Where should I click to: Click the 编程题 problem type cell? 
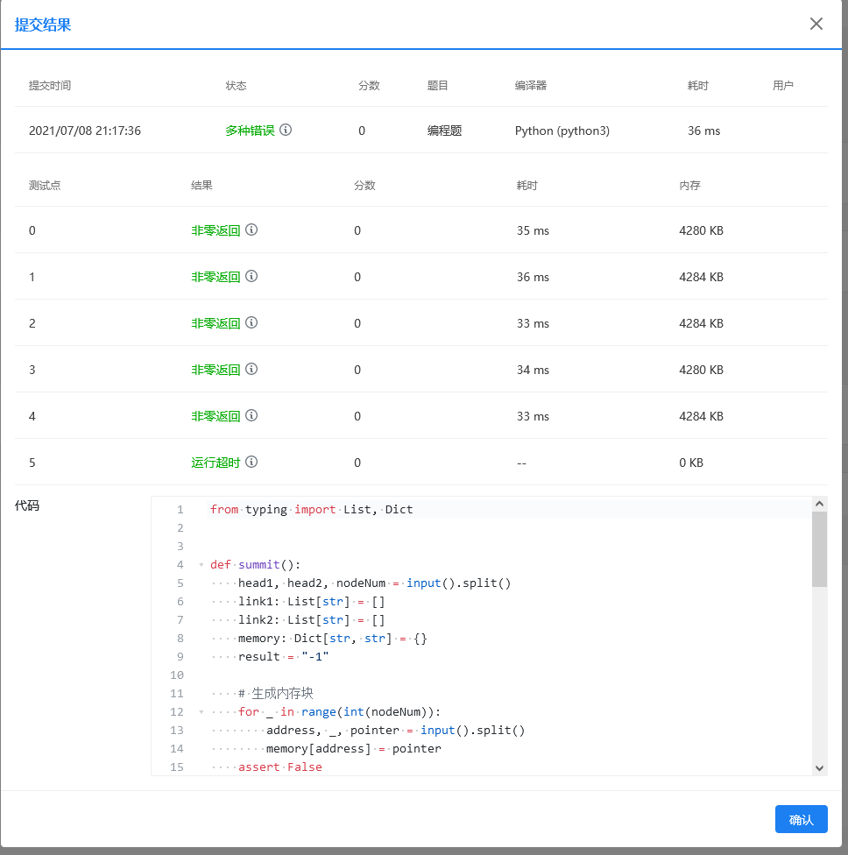click(x=444, y=131)
